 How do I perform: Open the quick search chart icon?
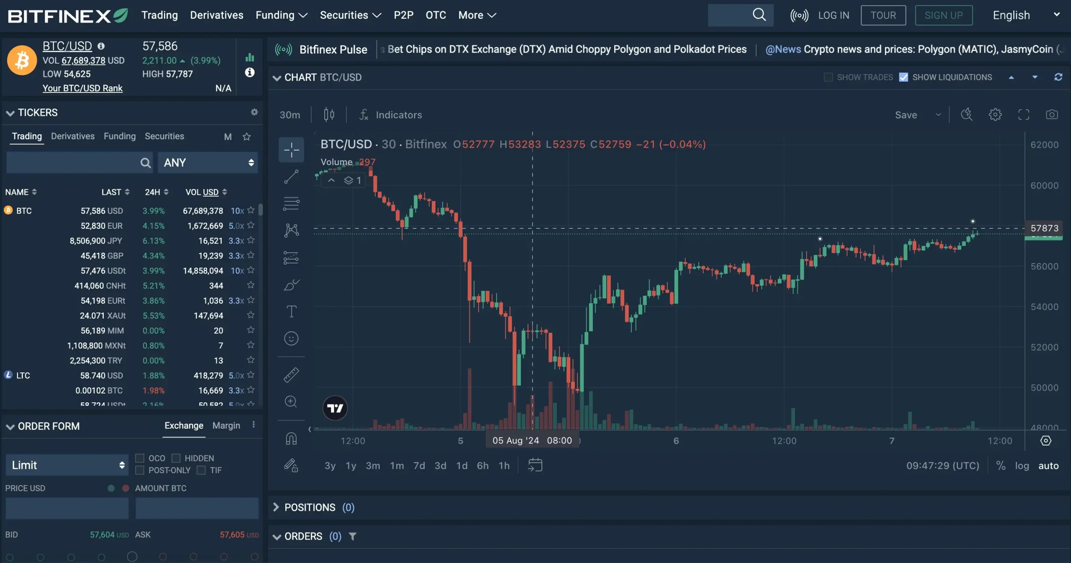coord(967,115)
